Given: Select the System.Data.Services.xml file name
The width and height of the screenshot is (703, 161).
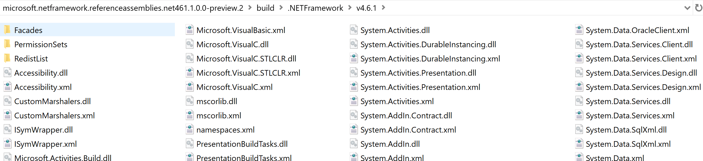Looking at the screenshot, I should pyautogui.click(x=630, y=115).
